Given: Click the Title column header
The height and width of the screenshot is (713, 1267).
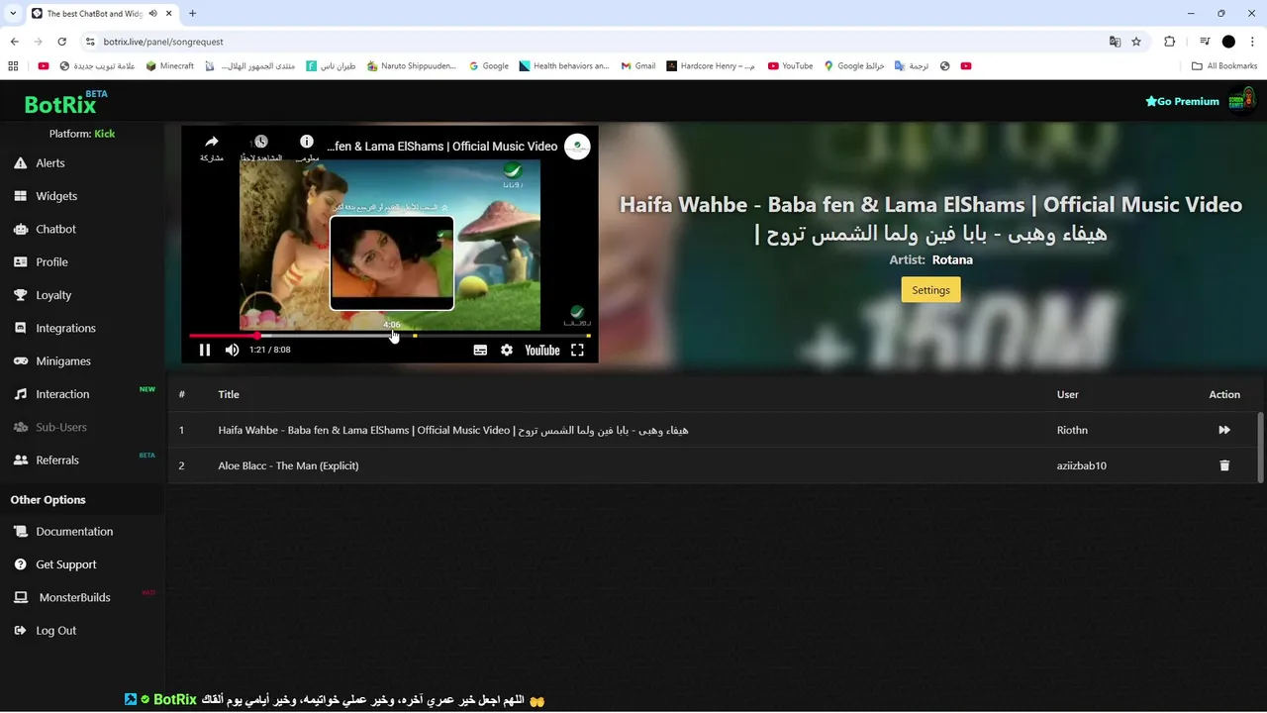Looking at the screenshot, I should [x=229, y=394].
